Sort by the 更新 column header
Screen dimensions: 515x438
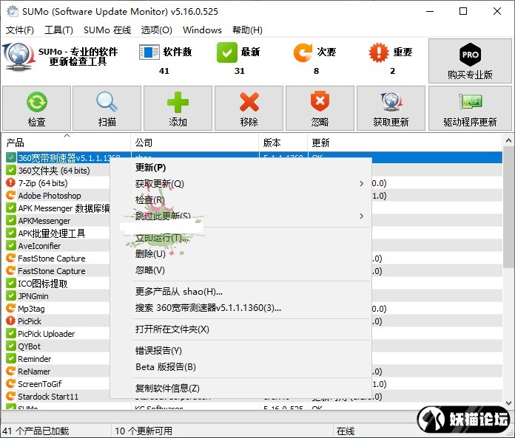tap(405, 143)
